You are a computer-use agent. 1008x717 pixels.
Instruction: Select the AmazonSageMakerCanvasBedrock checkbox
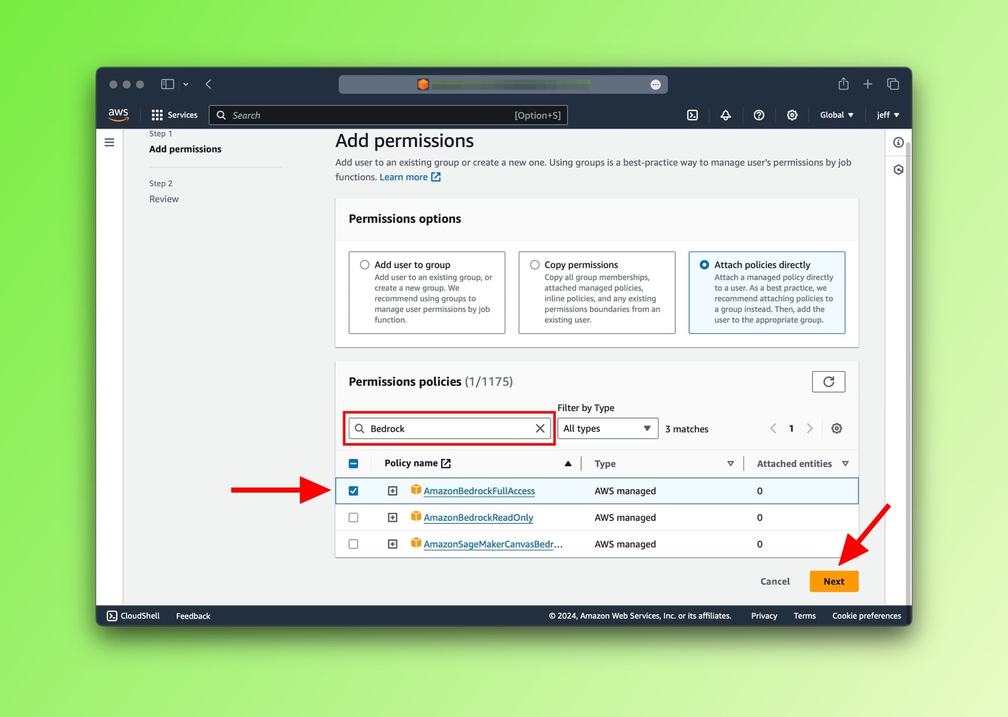[x=353, y=544]
